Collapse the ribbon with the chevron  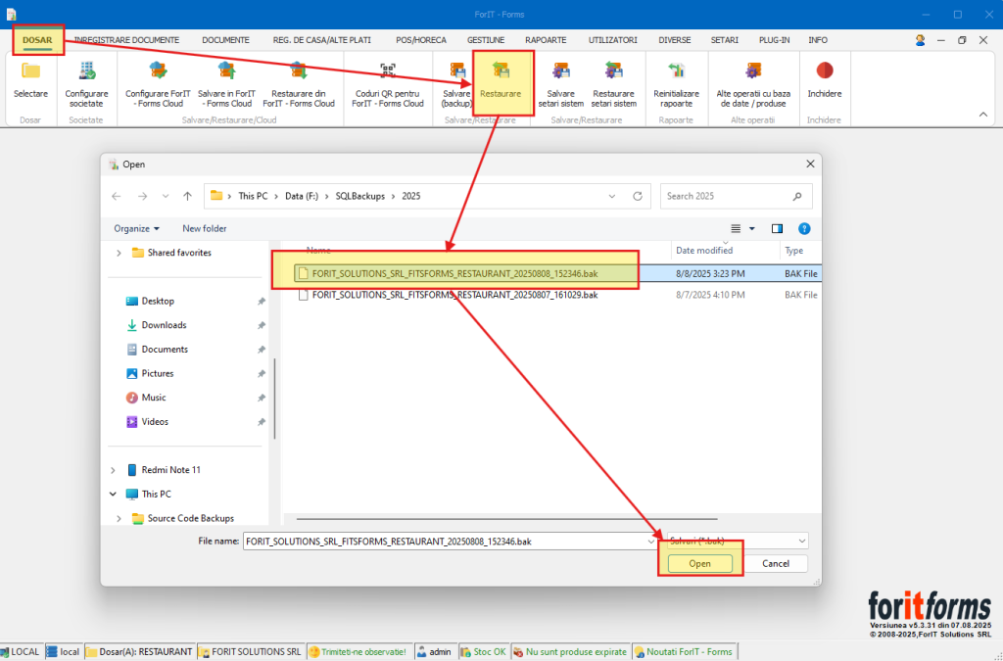[983, 115]
